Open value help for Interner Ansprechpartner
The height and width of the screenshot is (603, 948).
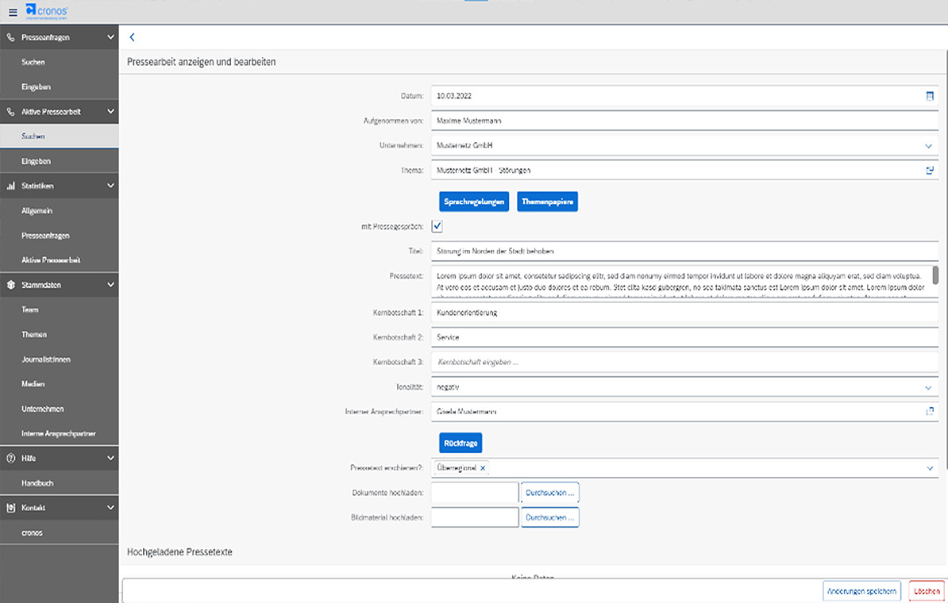929,411
